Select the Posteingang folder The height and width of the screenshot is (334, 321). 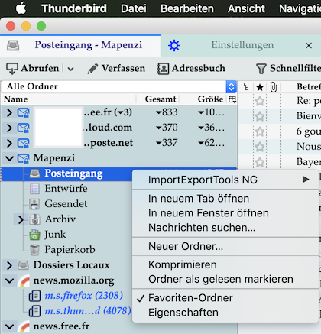(x=73, y=173)
